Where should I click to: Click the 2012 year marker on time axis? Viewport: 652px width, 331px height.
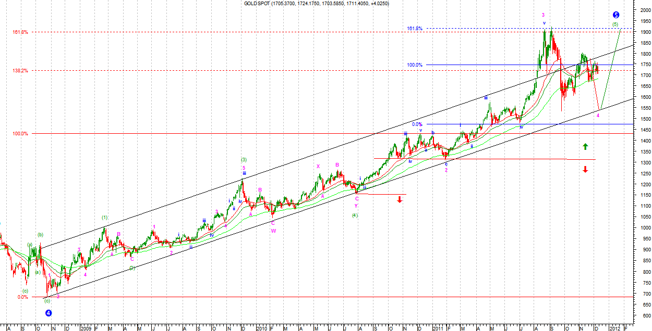[614, 328]
